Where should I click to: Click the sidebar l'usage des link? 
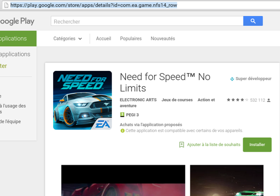13,109
